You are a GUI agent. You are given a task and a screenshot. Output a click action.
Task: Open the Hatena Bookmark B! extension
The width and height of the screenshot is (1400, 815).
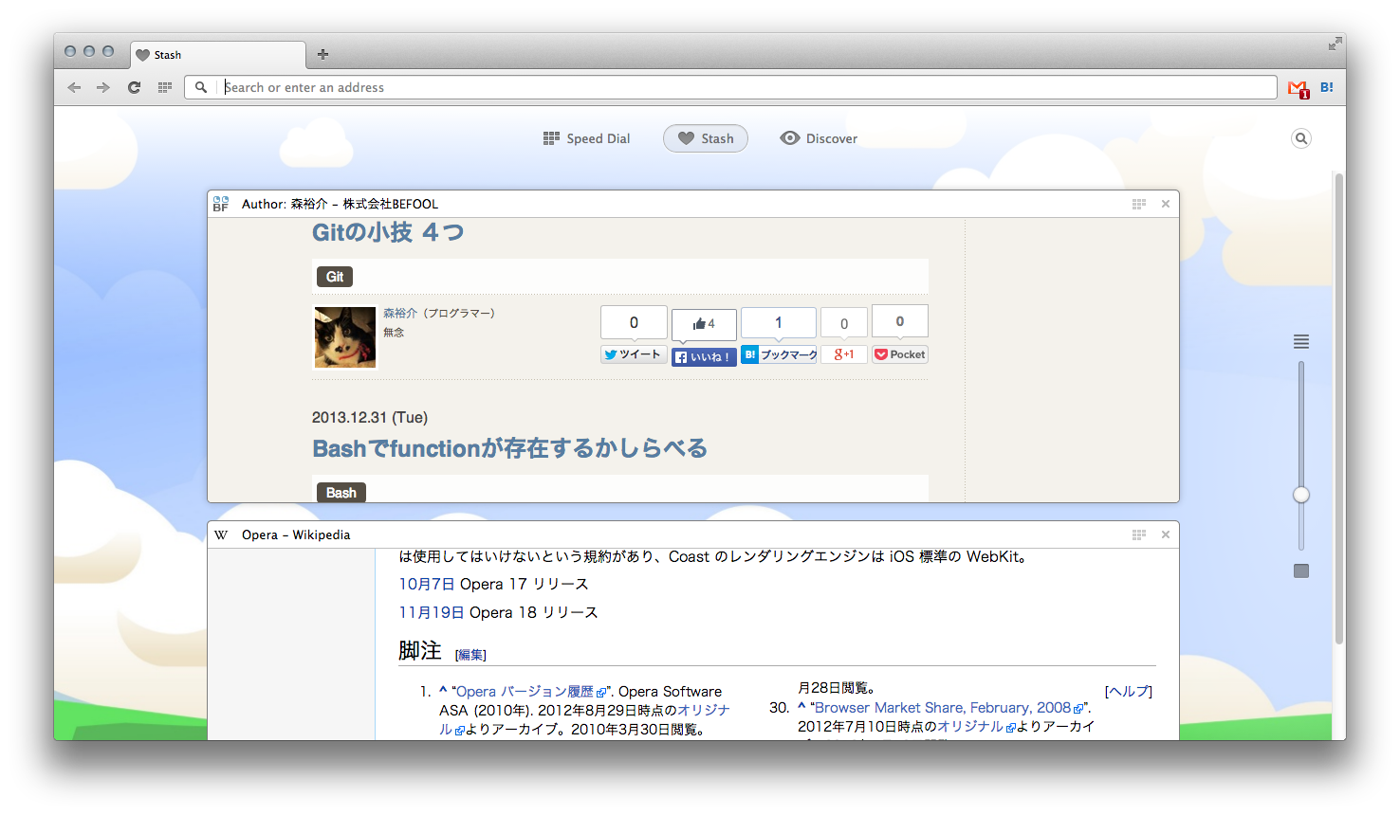1327,87
